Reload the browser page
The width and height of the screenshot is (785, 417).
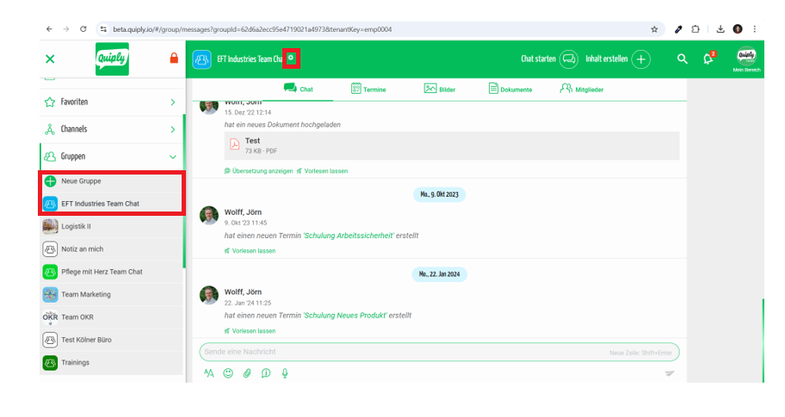(83, 29)
